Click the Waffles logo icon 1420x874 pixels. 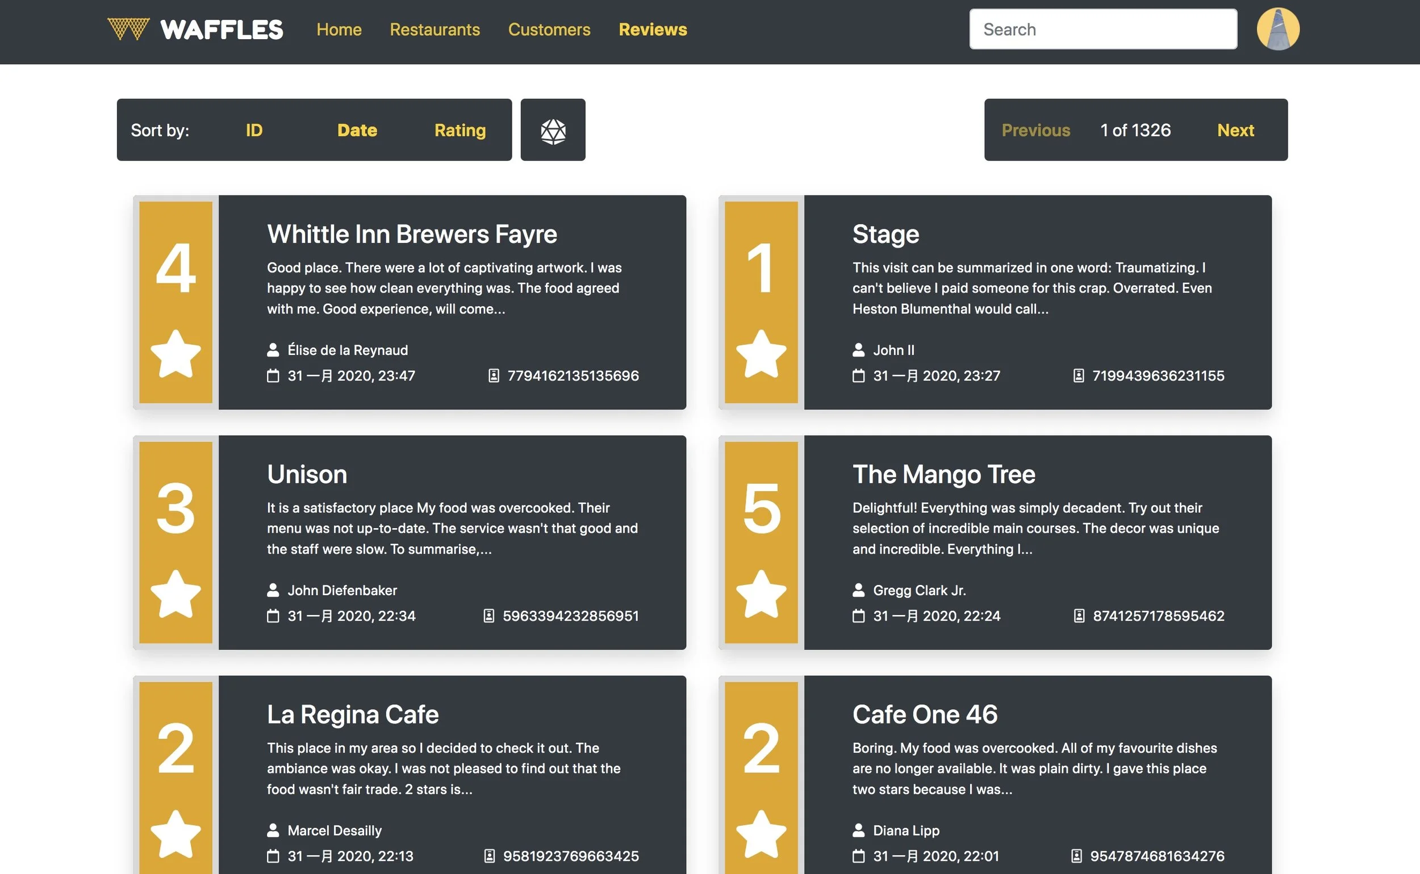click(128, 29)
